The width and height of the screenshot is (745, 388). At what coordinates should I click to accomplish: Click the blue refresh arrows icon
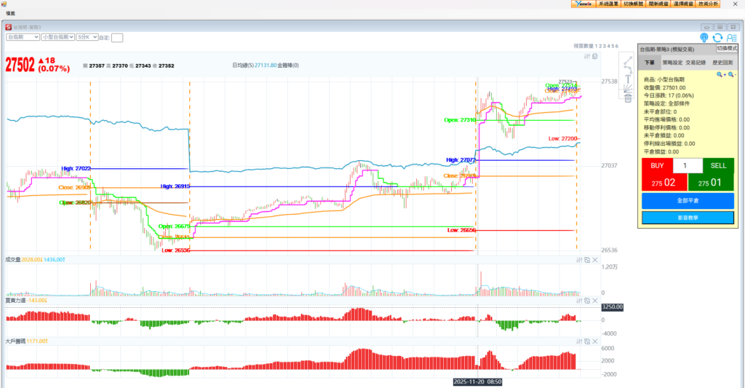[x=717, y=37]
